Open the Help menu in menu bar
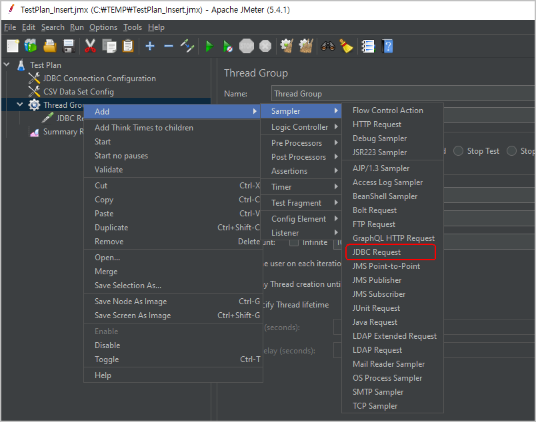This screenshot has width=536, height=422. (x=156, y=27)
